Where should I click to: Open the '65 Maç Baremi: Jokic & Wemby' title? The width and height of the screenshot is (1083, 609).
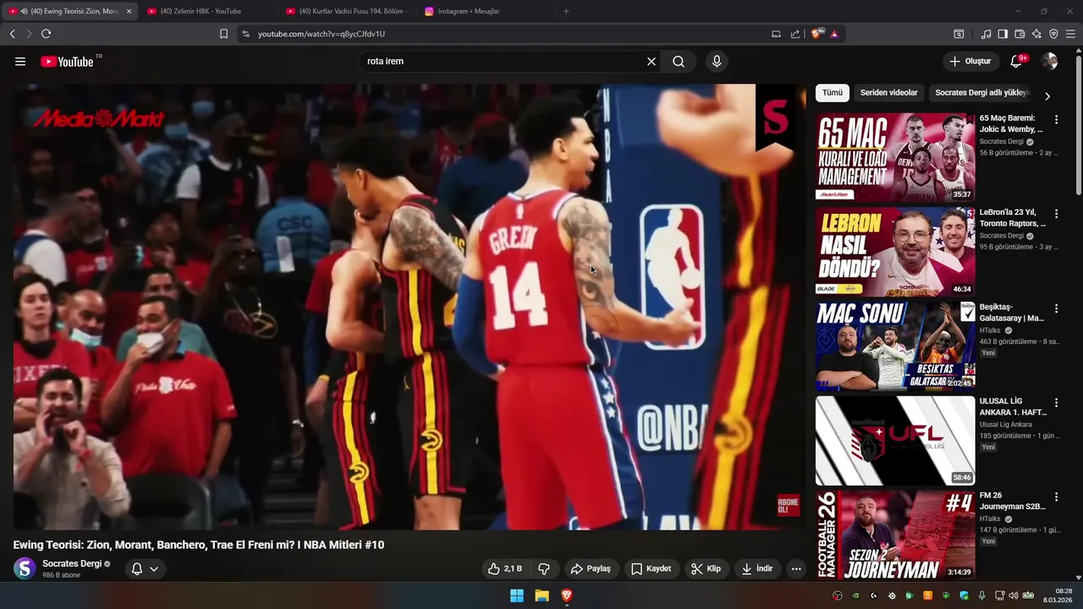point(1011,124)
